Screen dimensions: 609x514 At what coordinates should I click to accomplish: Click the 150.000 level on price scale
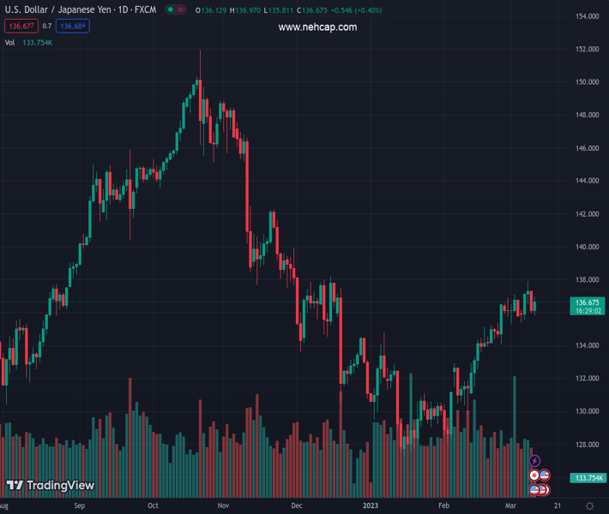[587, 82]
